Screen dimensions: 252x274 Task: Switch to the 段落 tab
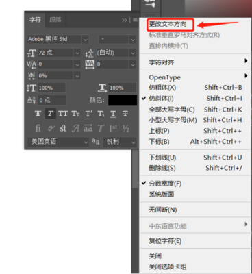pos(55,20)
